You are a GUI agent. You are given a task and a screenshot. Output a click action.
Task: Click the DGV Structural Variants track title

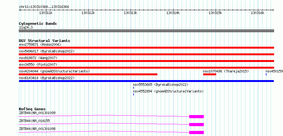(x=45, y=41)
